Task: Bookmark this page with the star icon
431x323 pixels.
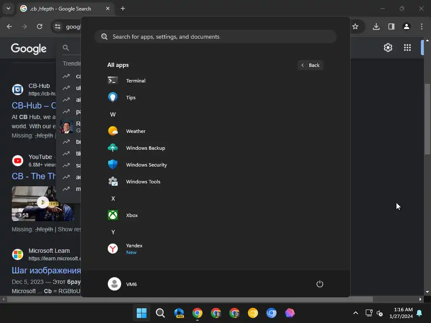Action: pyautogui.click(x=355, y=26)
